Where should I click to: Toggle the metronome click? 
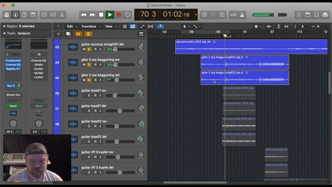tap(242, 15)
